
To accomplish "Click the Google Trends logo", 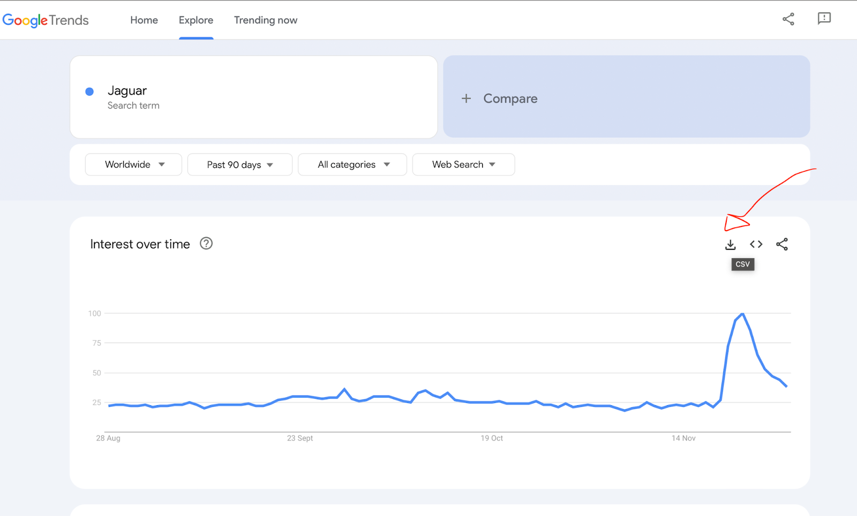I will click(x=46, y=20).
